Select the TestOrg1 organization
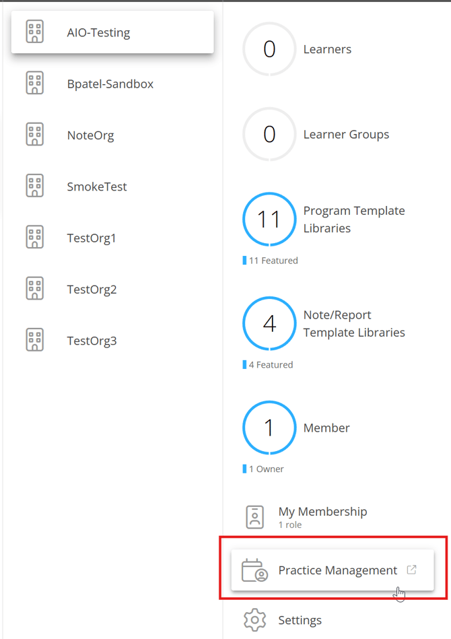451x639 pixels. point(92,238)
